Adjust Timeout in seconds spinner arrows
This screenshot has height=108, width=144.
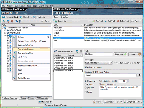[127, 81]
